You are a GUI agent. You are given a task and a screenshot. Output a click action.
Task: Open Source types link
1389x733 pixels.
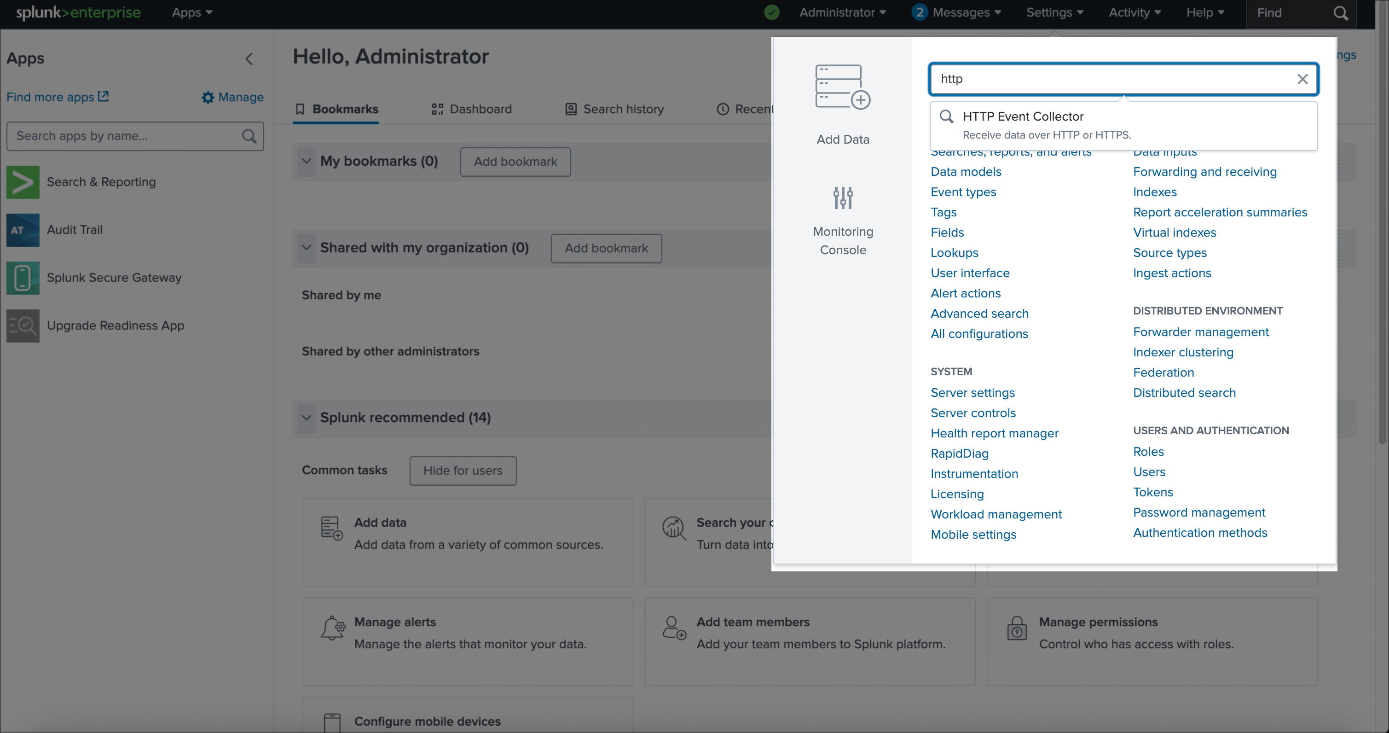click(x=1169, y=253)
